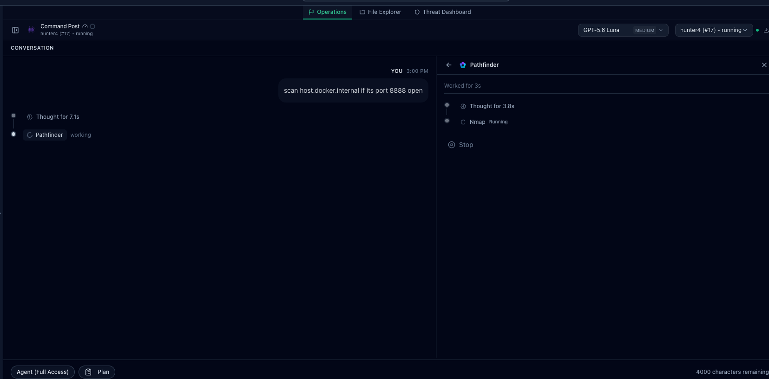
Task: Expand the Nmap Running step
Action: tap(484, 122)
